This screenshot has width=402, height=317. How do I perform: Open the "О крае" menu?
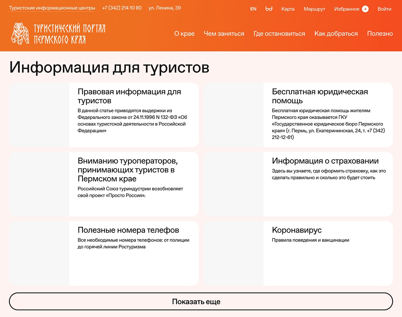(x=184, y=34)
